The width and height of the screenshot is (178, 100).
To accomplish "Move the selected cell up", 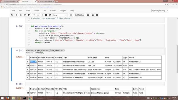I will pyautogui.click(x=34, y=15).
